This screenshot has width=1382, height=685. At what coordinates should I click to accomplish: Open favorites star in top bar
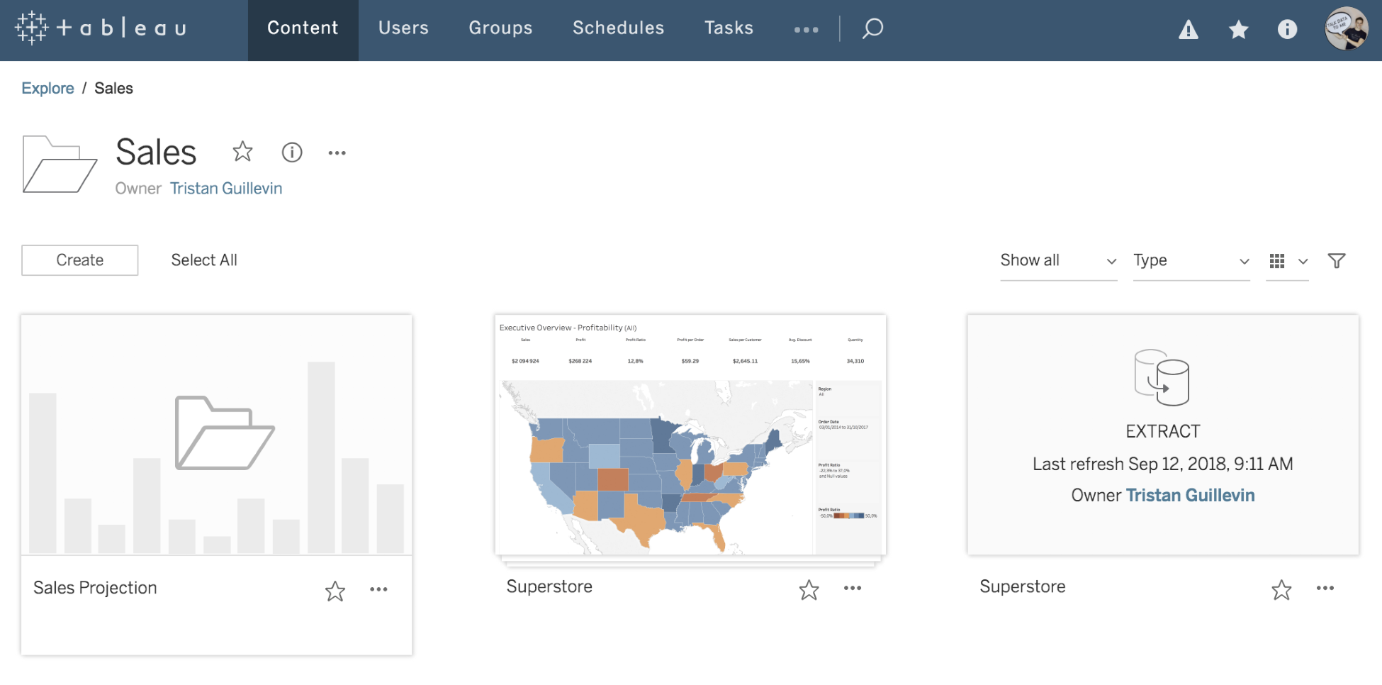coord(1238,30)
